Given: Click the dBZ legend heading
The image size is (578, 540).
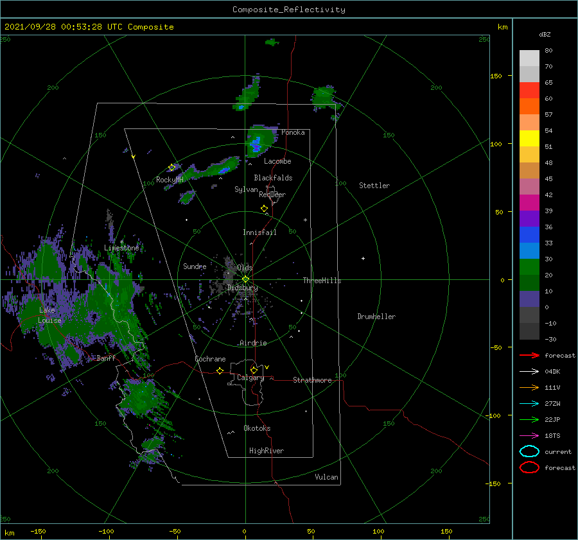Looking at the screenshot, I should click(x=545, y=34).
